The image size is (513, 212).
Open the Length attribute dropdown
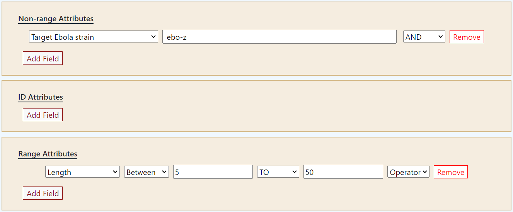point(82,172)
